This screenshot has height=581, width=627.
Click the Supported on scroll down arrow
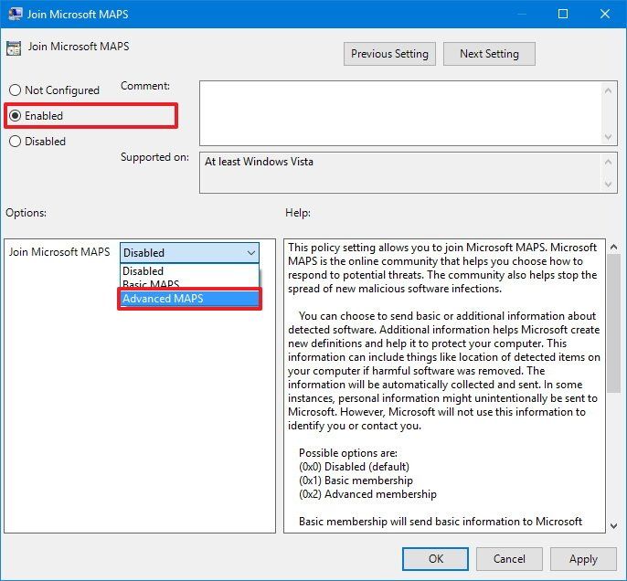[608, 185]
